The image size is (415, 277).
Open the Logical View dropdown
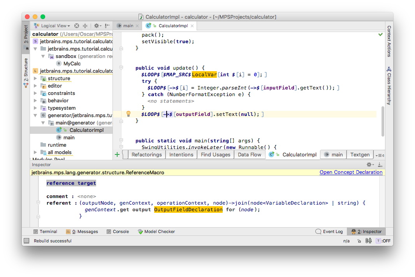53,26
